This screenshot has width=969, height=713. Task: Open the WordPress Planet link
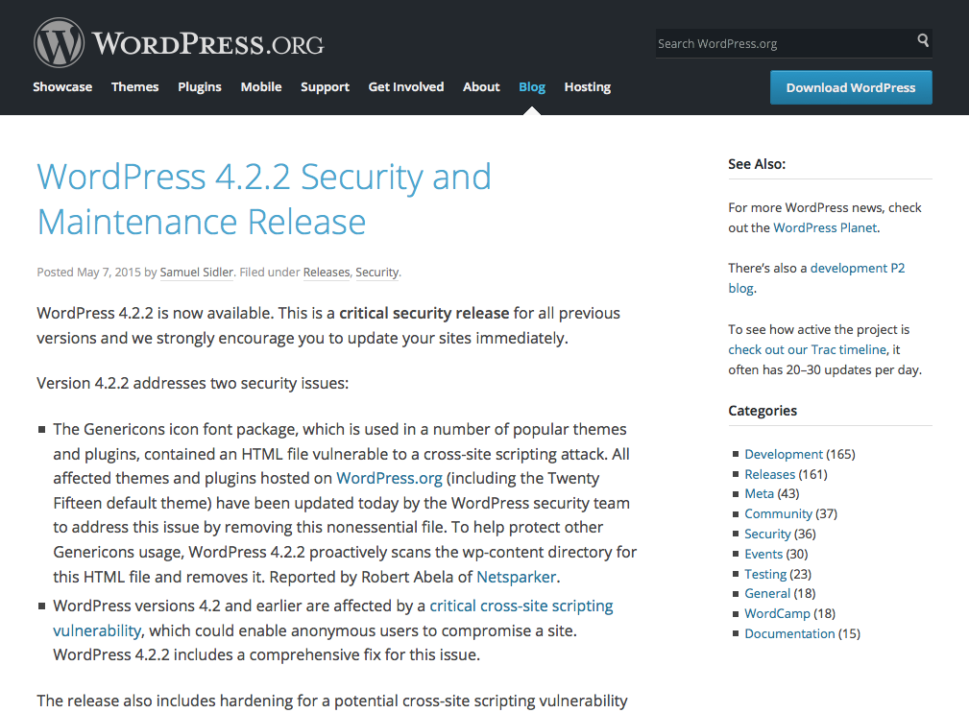[x=825, y=227]
